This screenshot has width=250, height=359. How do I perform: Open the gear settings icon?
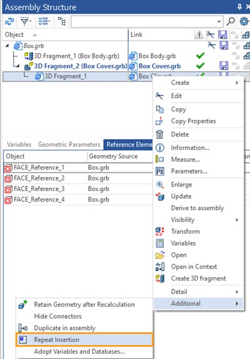[x=244, y=22]
